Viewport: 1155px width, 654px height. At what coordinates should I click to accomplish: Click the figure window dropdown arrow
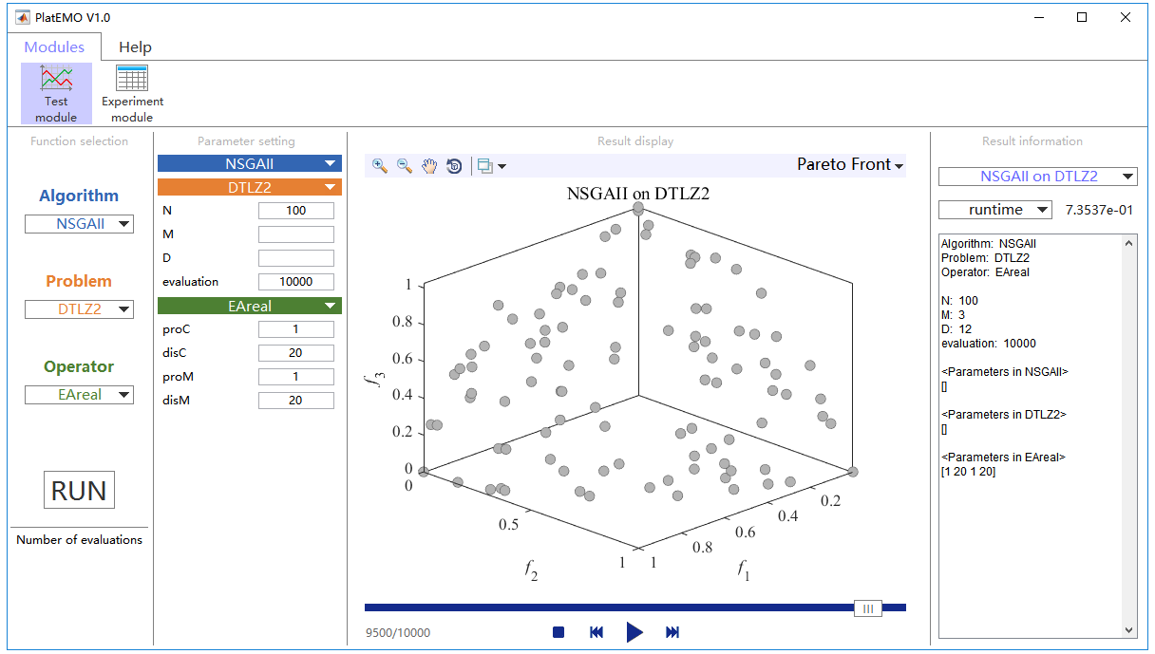click(502, 166)
